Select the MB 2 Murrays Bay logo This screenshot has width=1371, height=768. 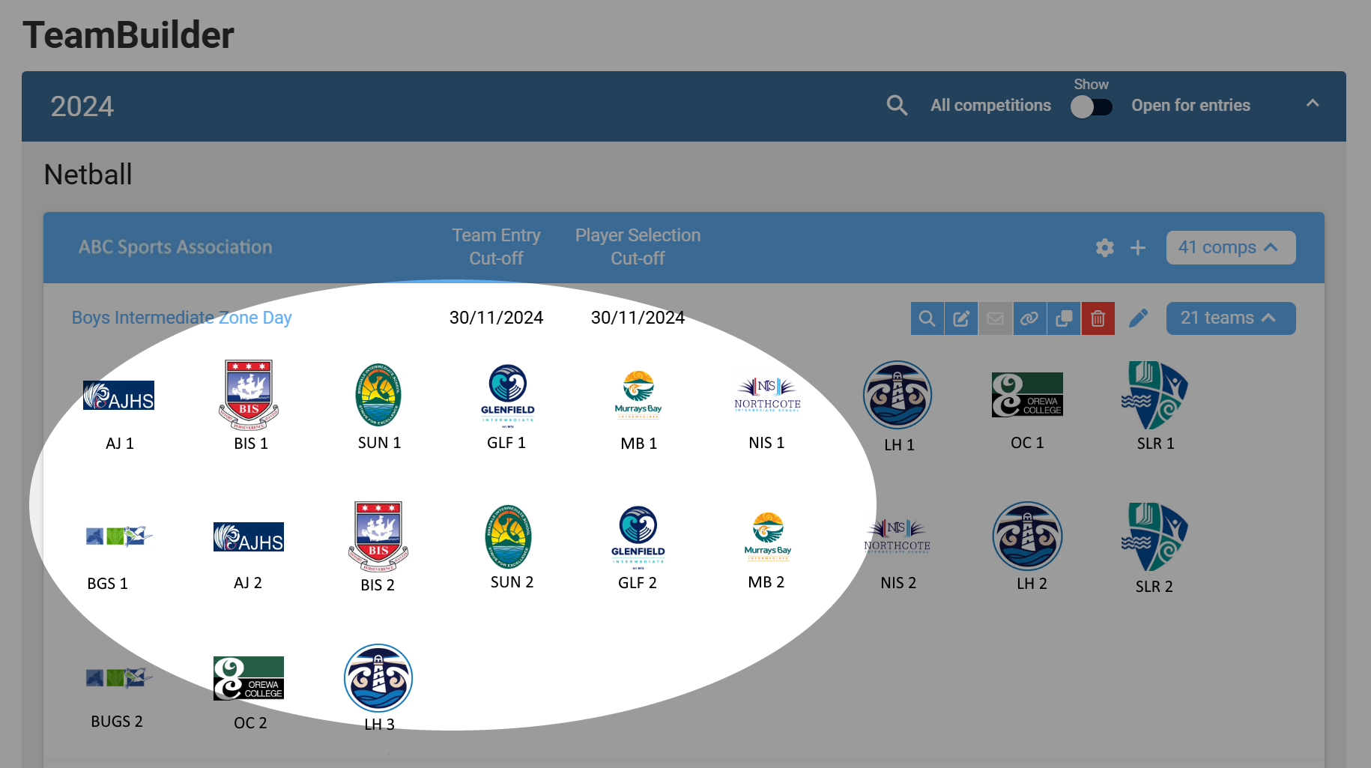(768, 536)
